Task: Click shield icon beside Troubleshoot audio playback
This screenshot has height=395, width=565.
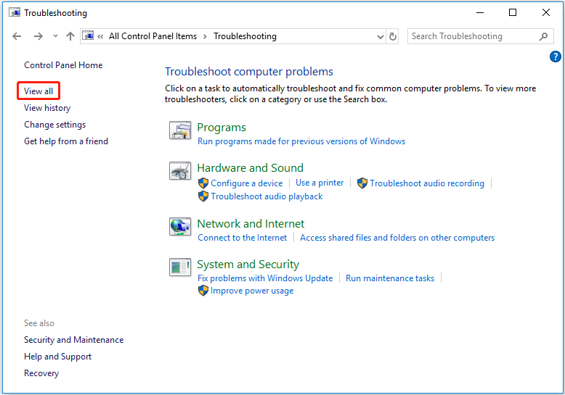Action: point(203,196)
